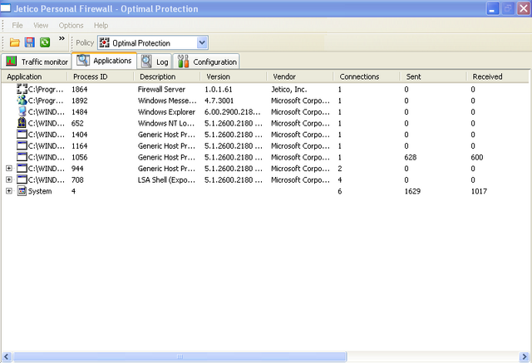Click the Firewall Server description text

[x=161, y=90]
